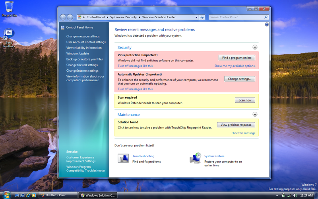The height and width of the screenshot is (199, 318).
Task: Open address bar history dropdown arrow
Action: point(196,17)
